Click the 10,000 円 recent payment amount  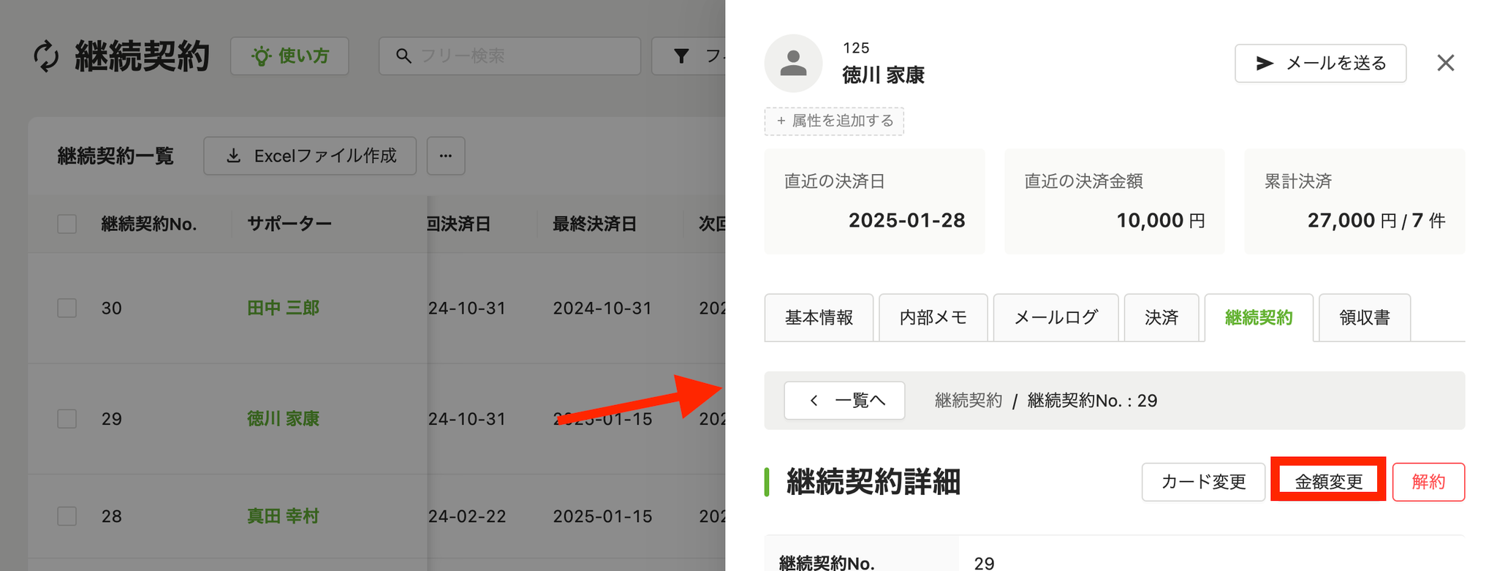click(1161, 221)
